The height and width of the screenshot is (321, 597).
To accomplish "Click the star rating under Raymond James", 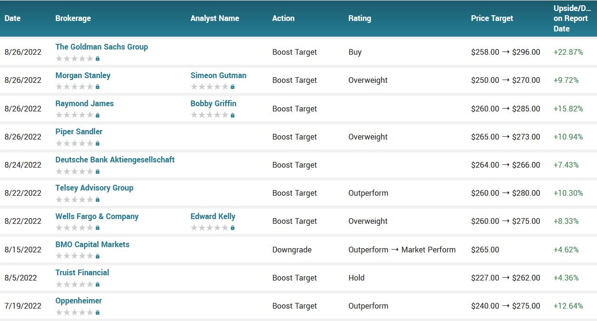I will [75, 115].
